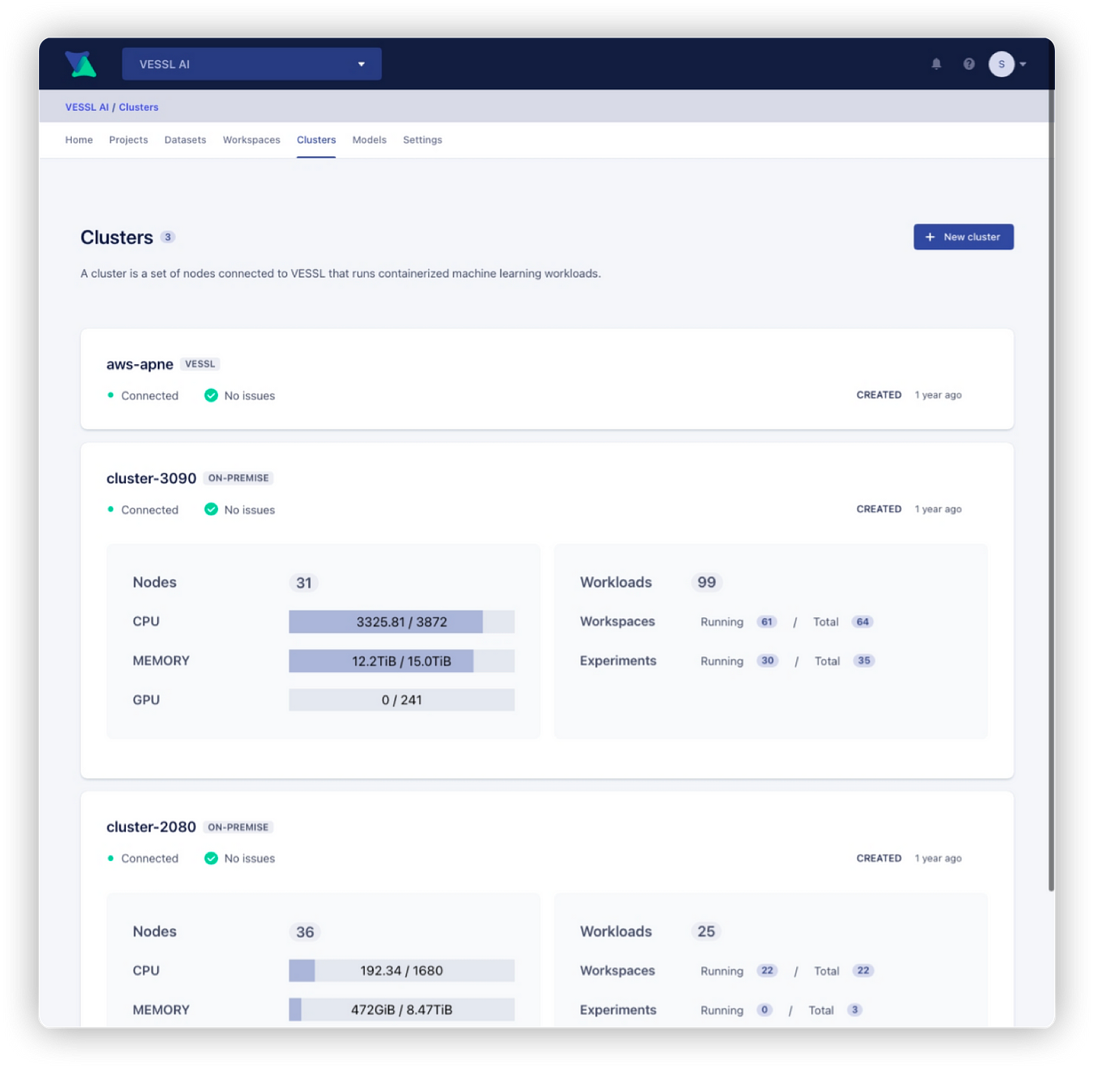
Task: Click aws-apne Connected status dot
Action: (x=111, y=395)
